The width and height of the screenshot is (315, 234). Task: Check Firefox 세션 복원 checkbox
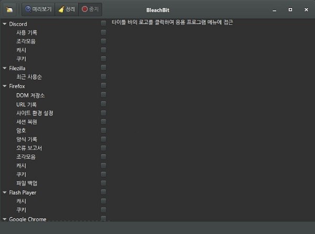point(103,122)
